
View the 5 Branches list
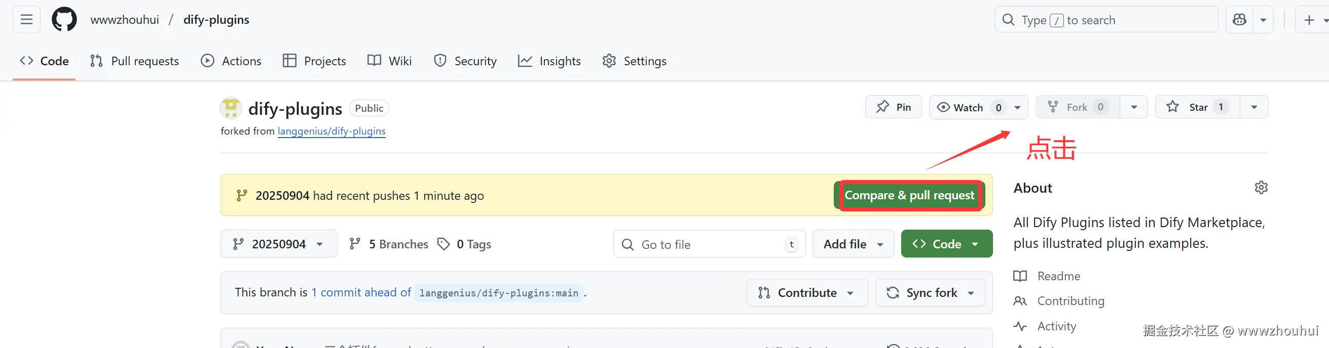coord(388,244)
